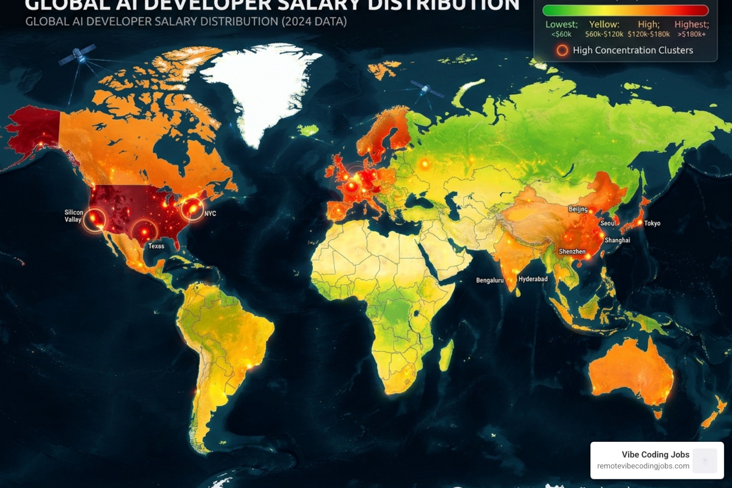Select the 'Hyderabad' map label
The height and width of the screenshot is (488, 732).
click(533, 279)
